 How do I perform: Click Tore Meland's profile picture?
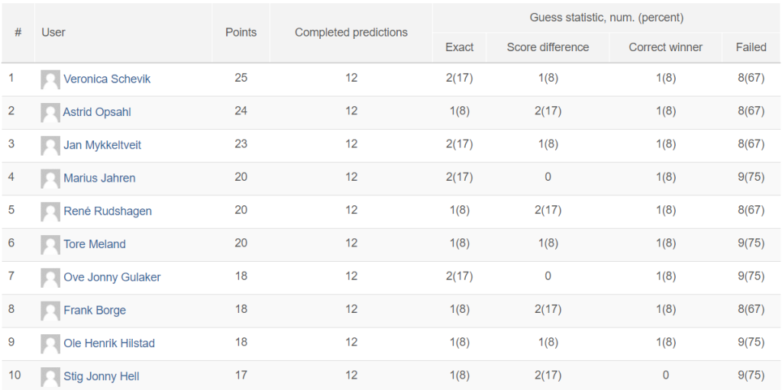(50, 245)
